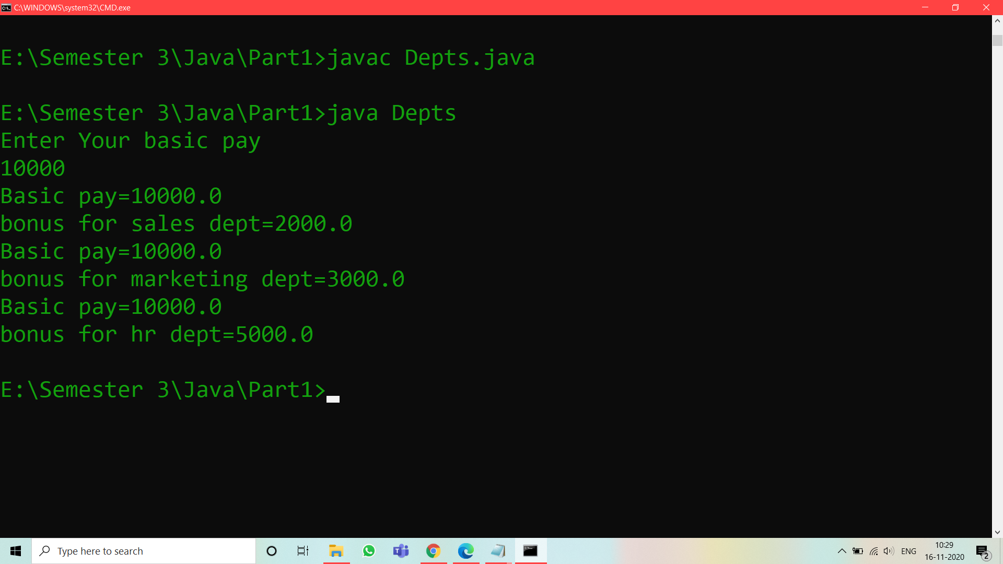Screen dimensions: 1003x564
Task: Launch Microsoft Teams from the taskbar
Action: (x=401, y=550)
